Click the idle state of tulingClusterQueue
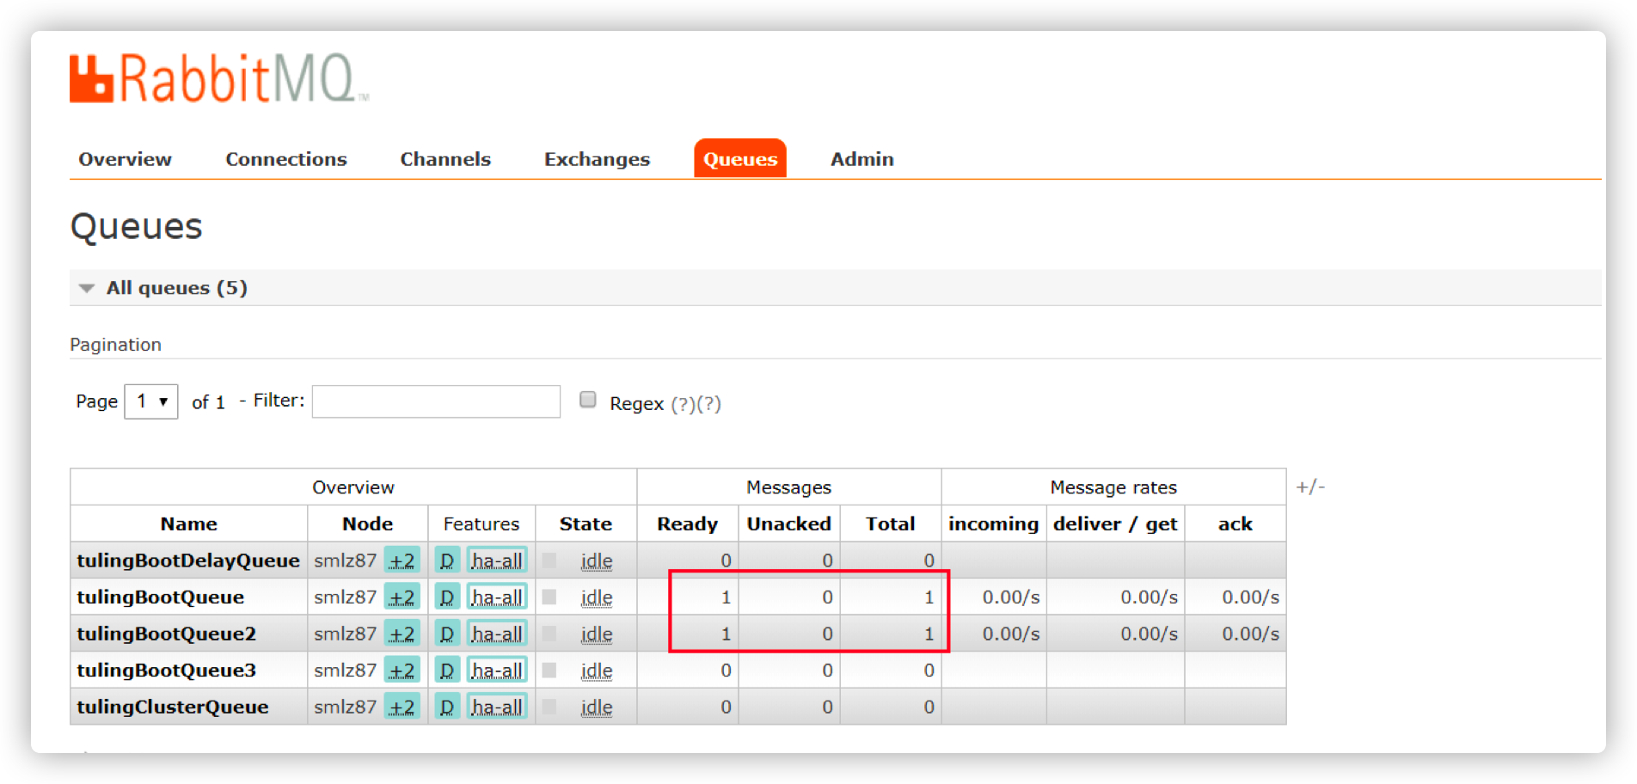This screenshot has height=784, width=1637. coord(597,707)
